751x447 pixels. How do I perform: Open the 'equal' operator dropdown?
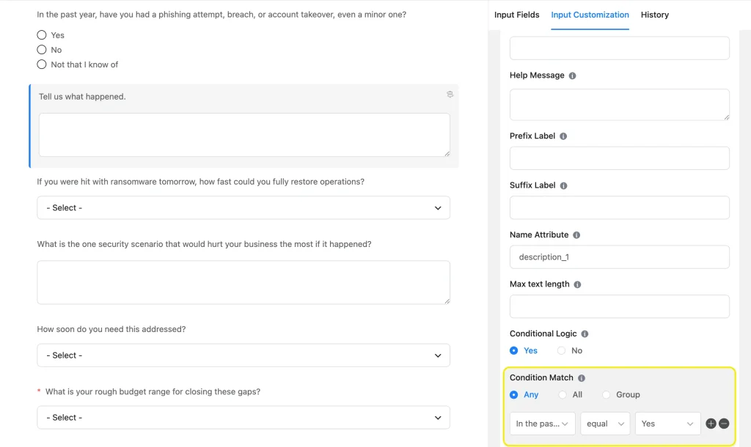605,424
